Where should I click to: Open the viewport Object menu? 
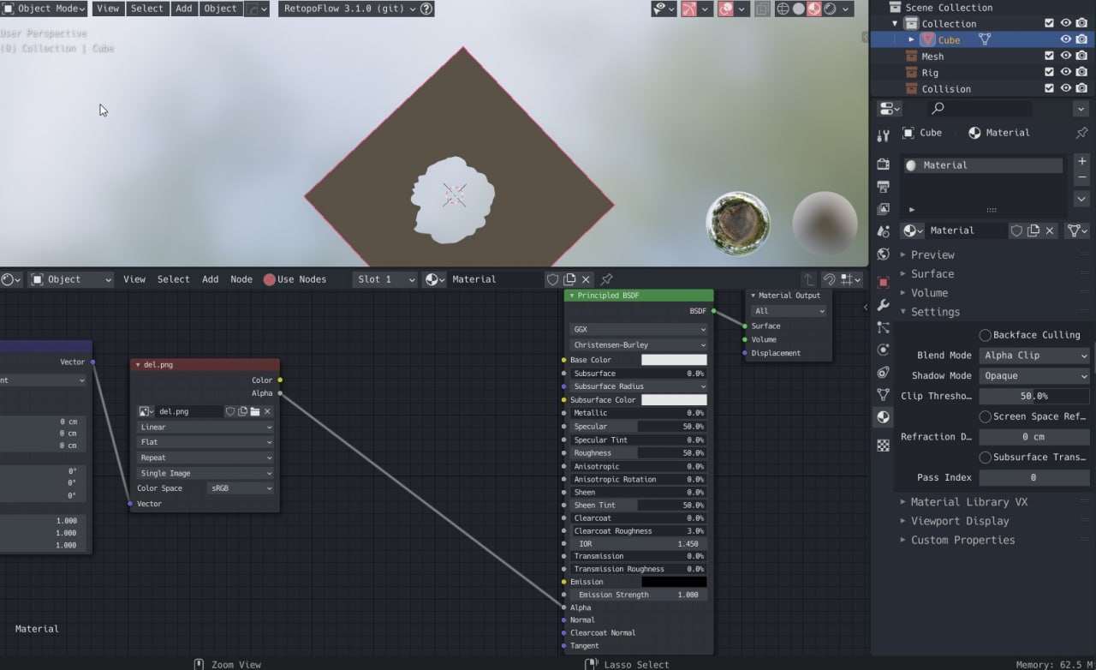click(221, 9)
